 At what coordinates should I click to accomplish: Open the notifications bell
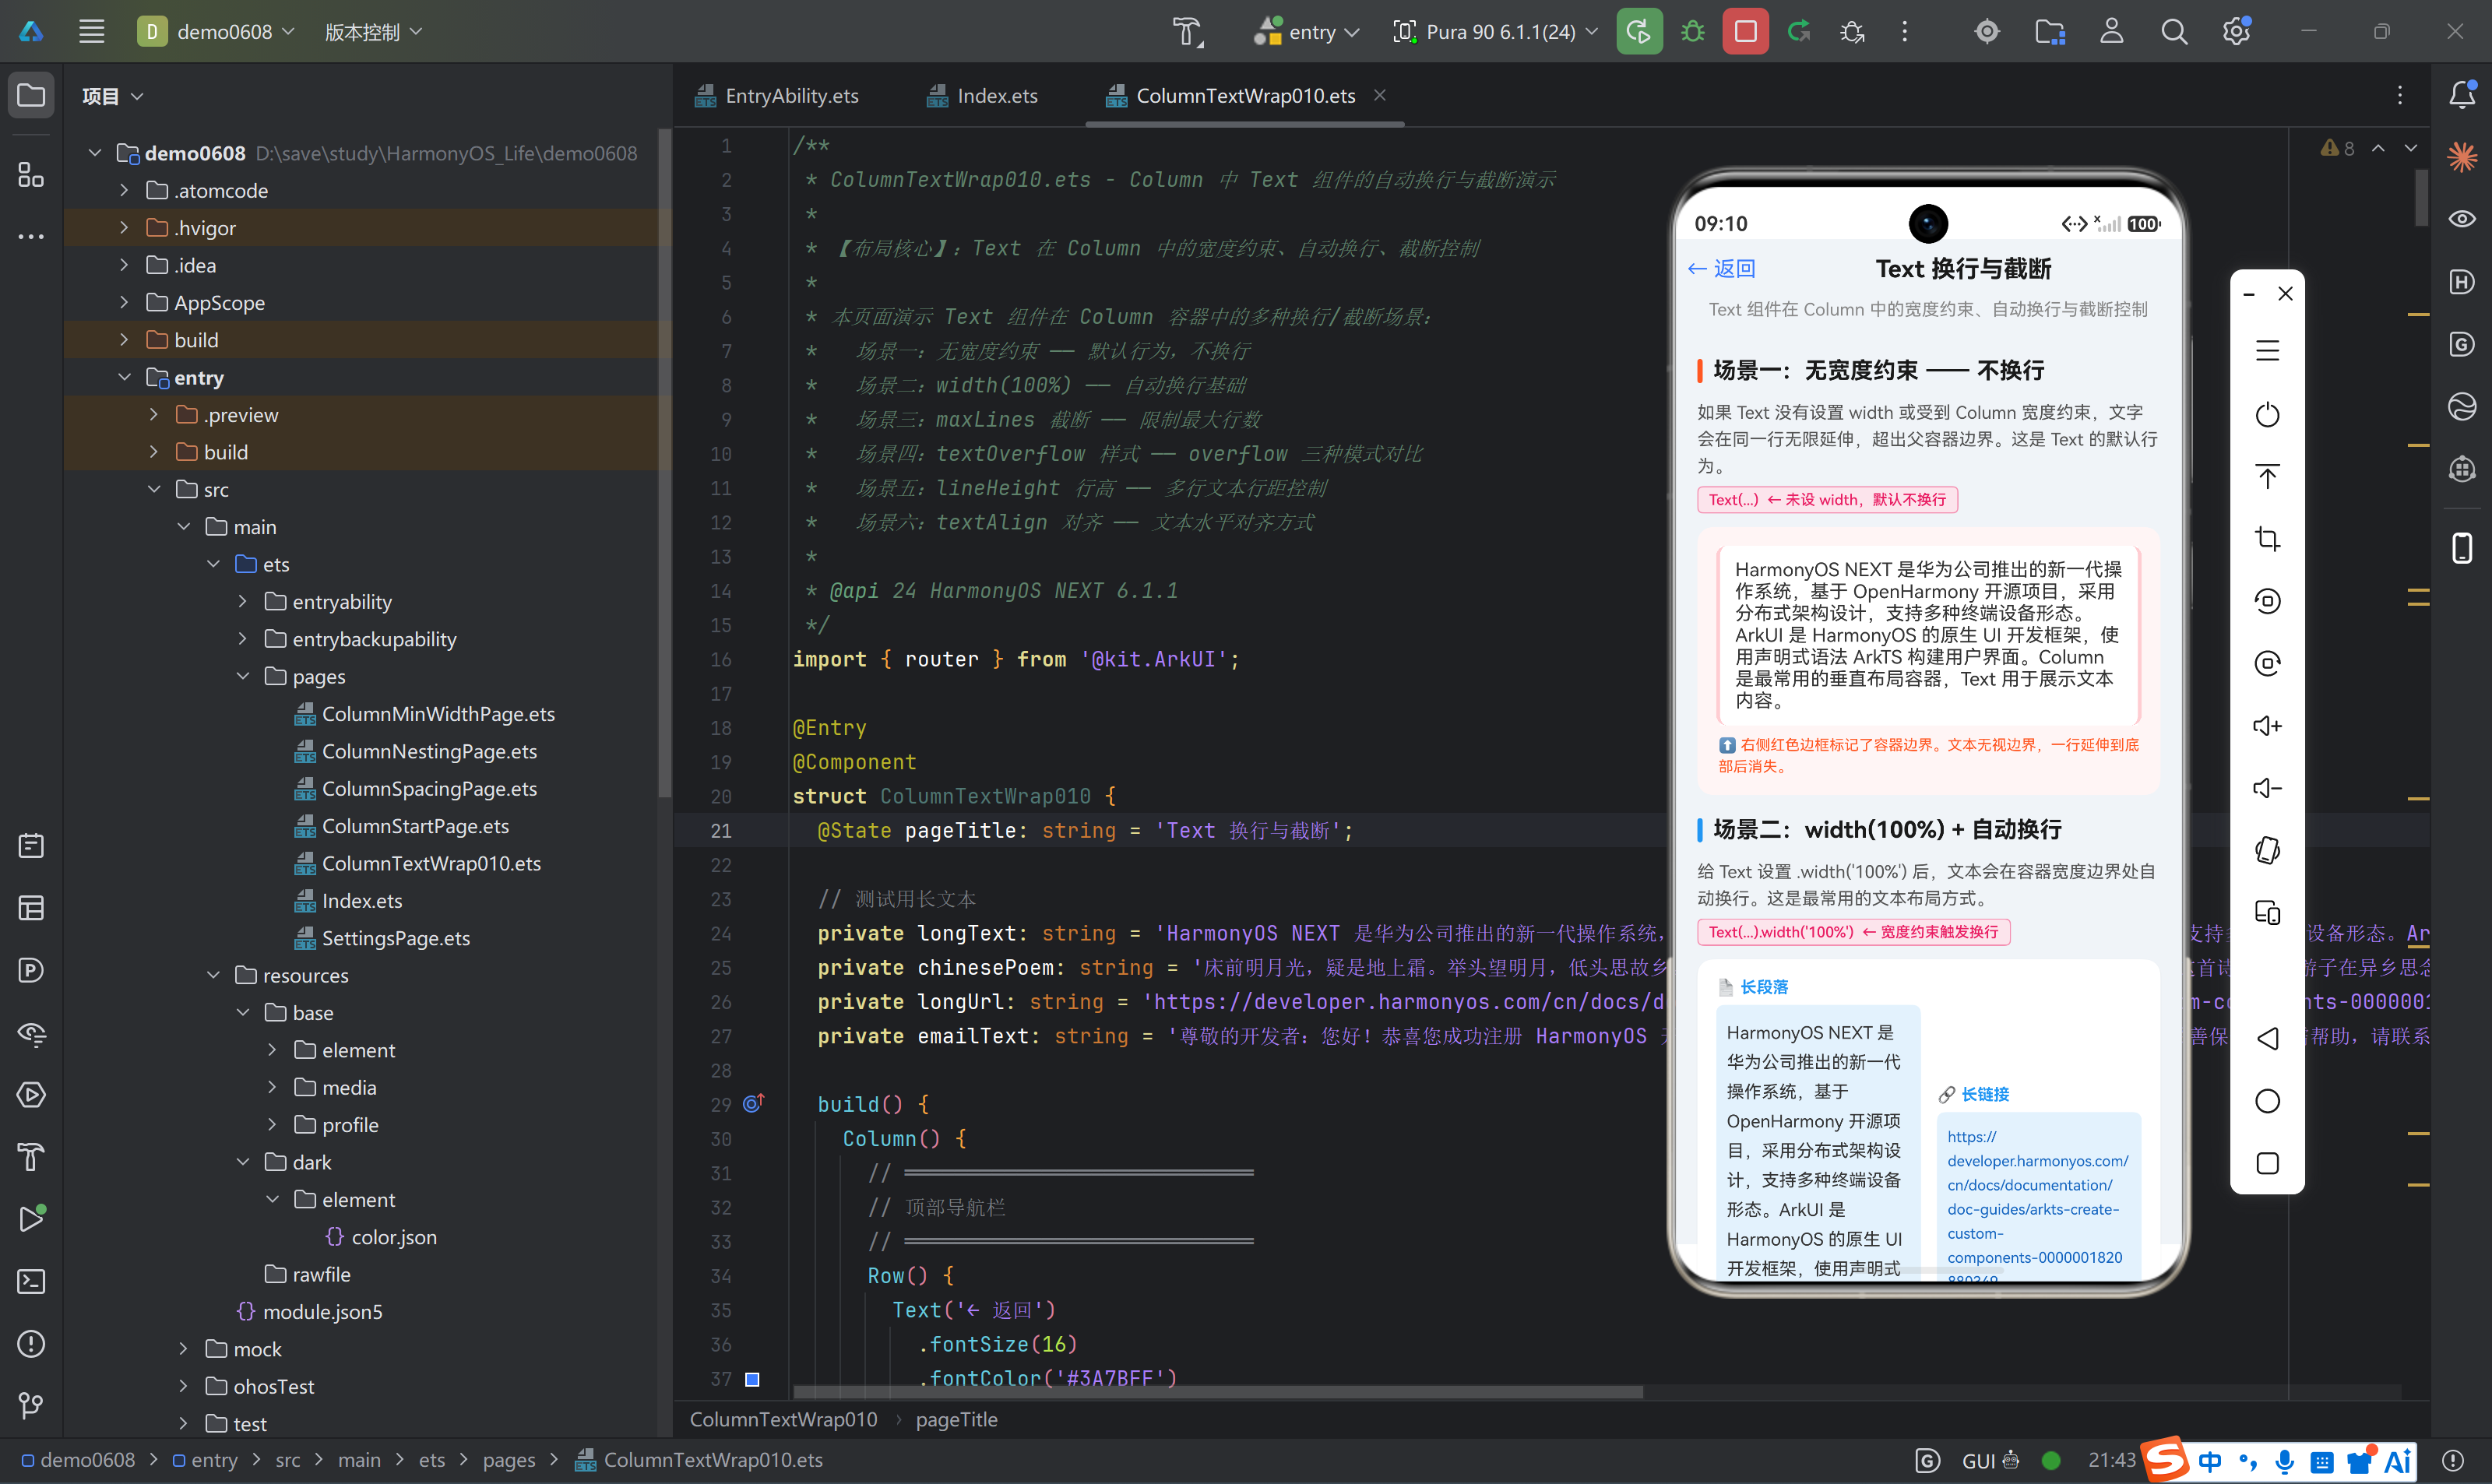(x=2462, y=95)
